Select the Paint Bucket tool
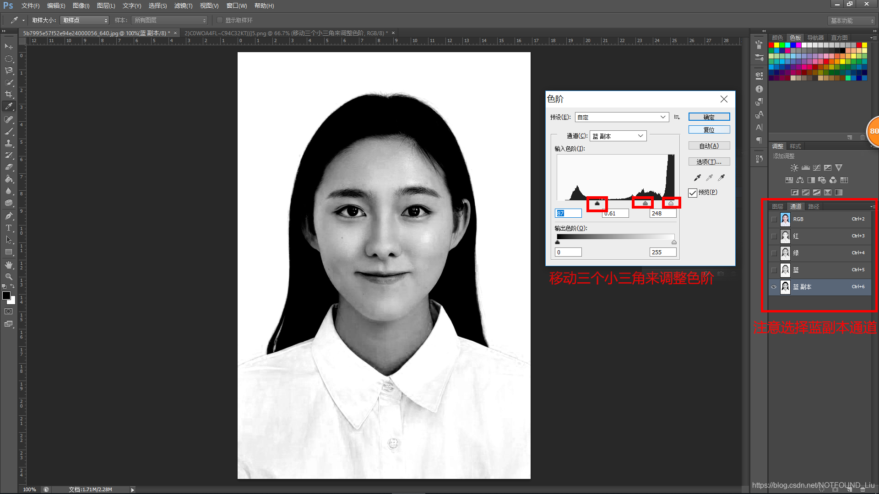 [9, 179]
